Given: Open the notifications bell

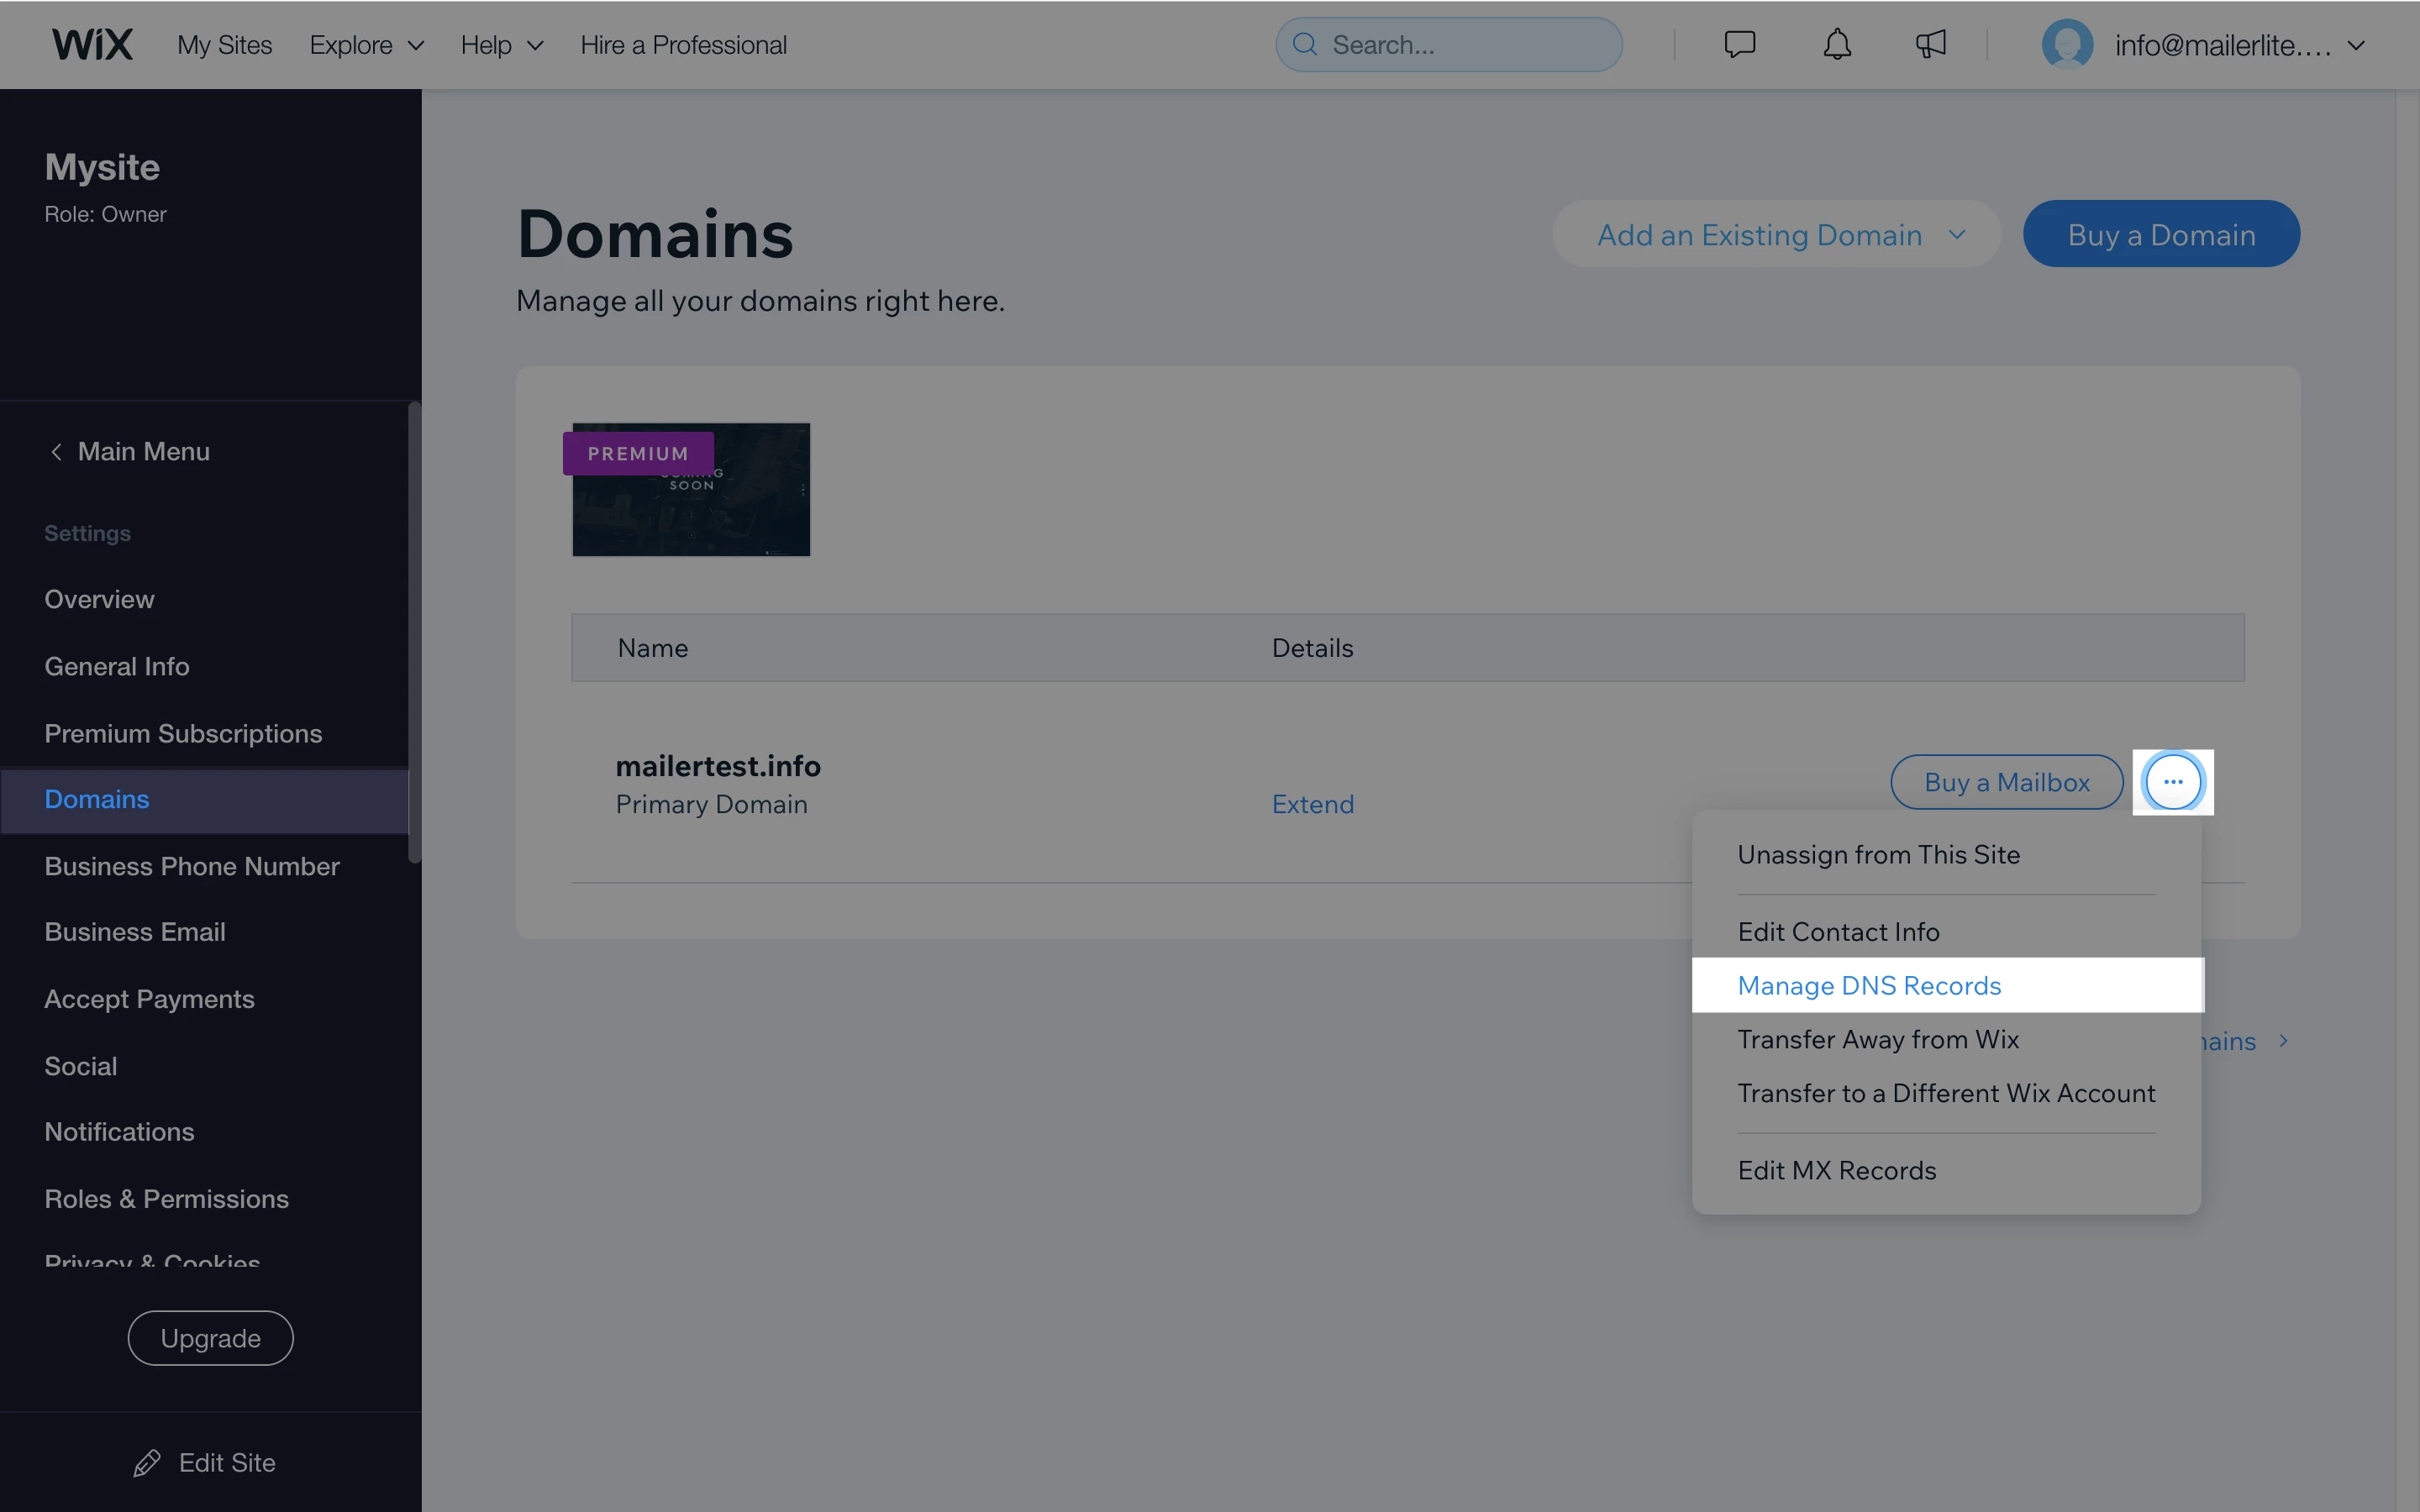Looking at the screenshot, I should pyautogui.click(x=1836, y=45).
